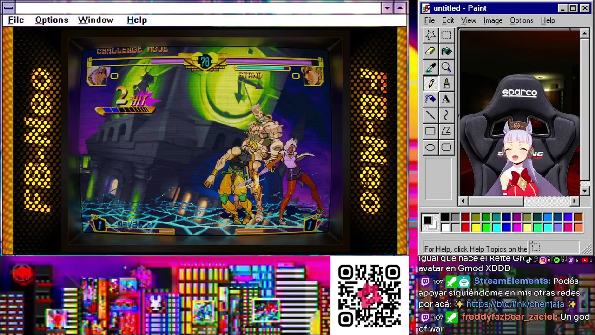Click the StreamElements username in chat

coord(512,281)
